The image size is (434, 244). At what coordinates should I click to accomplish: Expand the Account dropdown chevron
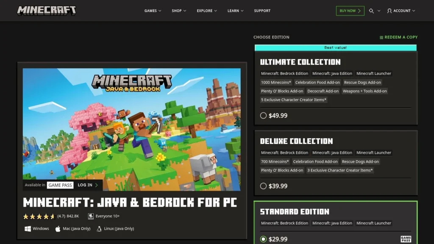tap(414, 11)
